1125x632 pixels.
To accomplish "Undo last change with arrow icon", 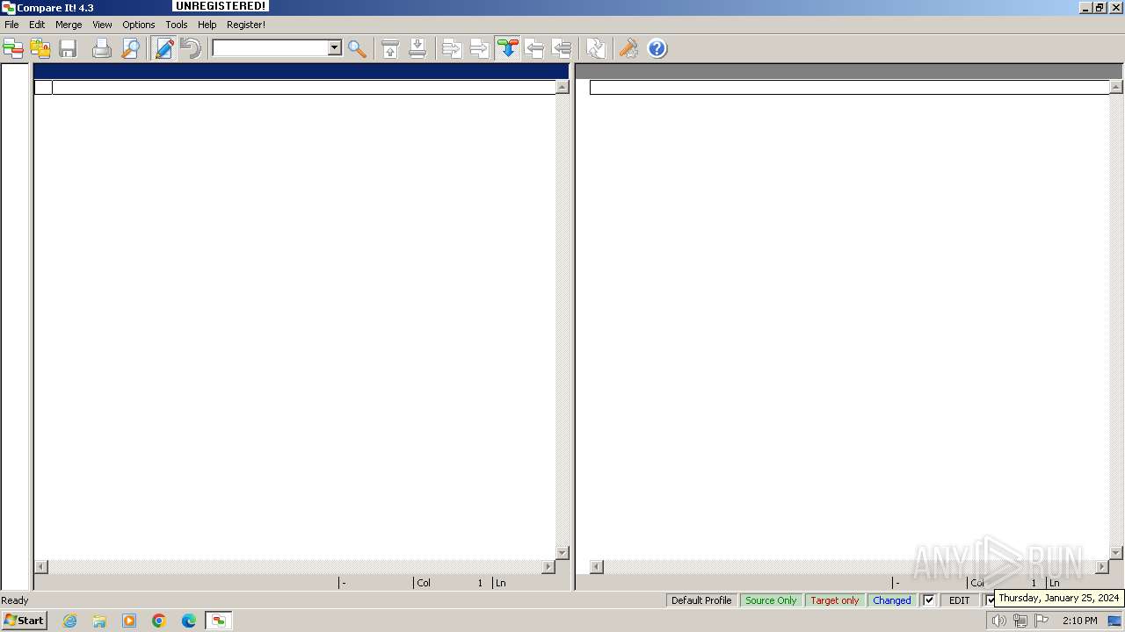I will [x=190, y=48].
